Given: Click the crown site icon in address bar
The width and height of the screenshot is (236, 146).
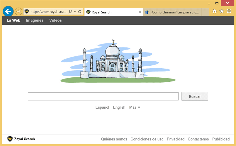Looking at the screenshot, I should [27, 11].
